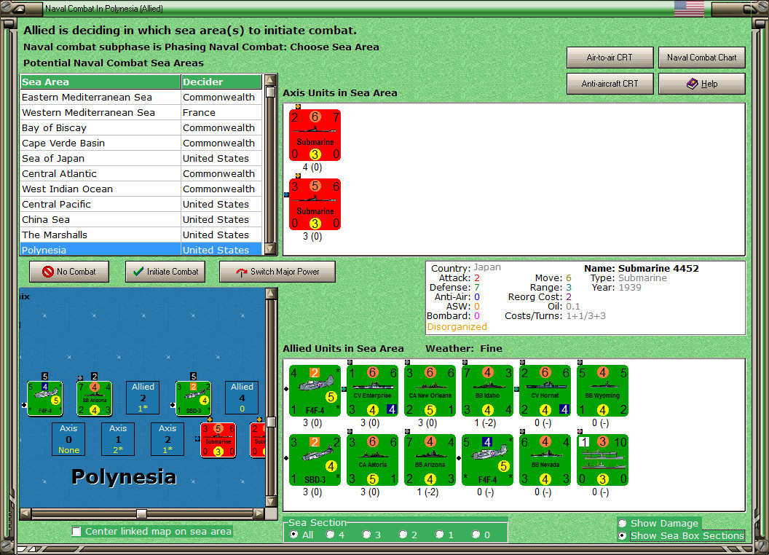Click the red Submarine counter on the Polynesia map
The height and width of the screenshot is (555, 769).
(218, 440)
